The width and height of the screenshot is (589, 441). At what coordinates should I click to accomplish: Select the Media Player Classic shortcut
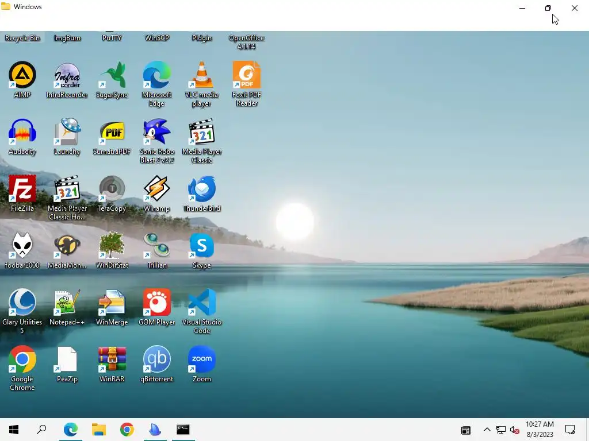pos(202,141)
